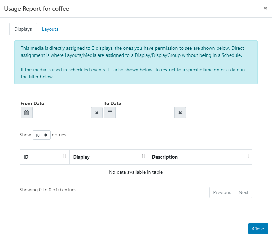Sort table by Description column arrows
The image size is (272, 238).
[247, 156]
